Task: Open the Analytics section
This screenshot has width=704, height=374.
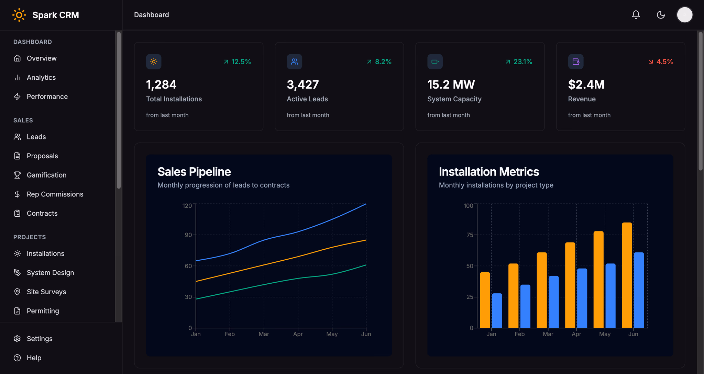Action: click(x=41, y=78)
